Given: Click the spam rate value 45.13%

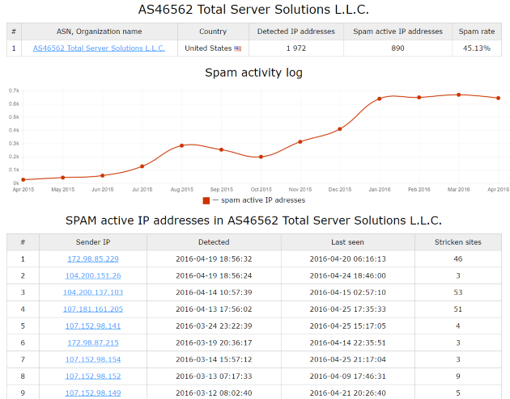Looking at the screenshot, I should click(477, 48).
